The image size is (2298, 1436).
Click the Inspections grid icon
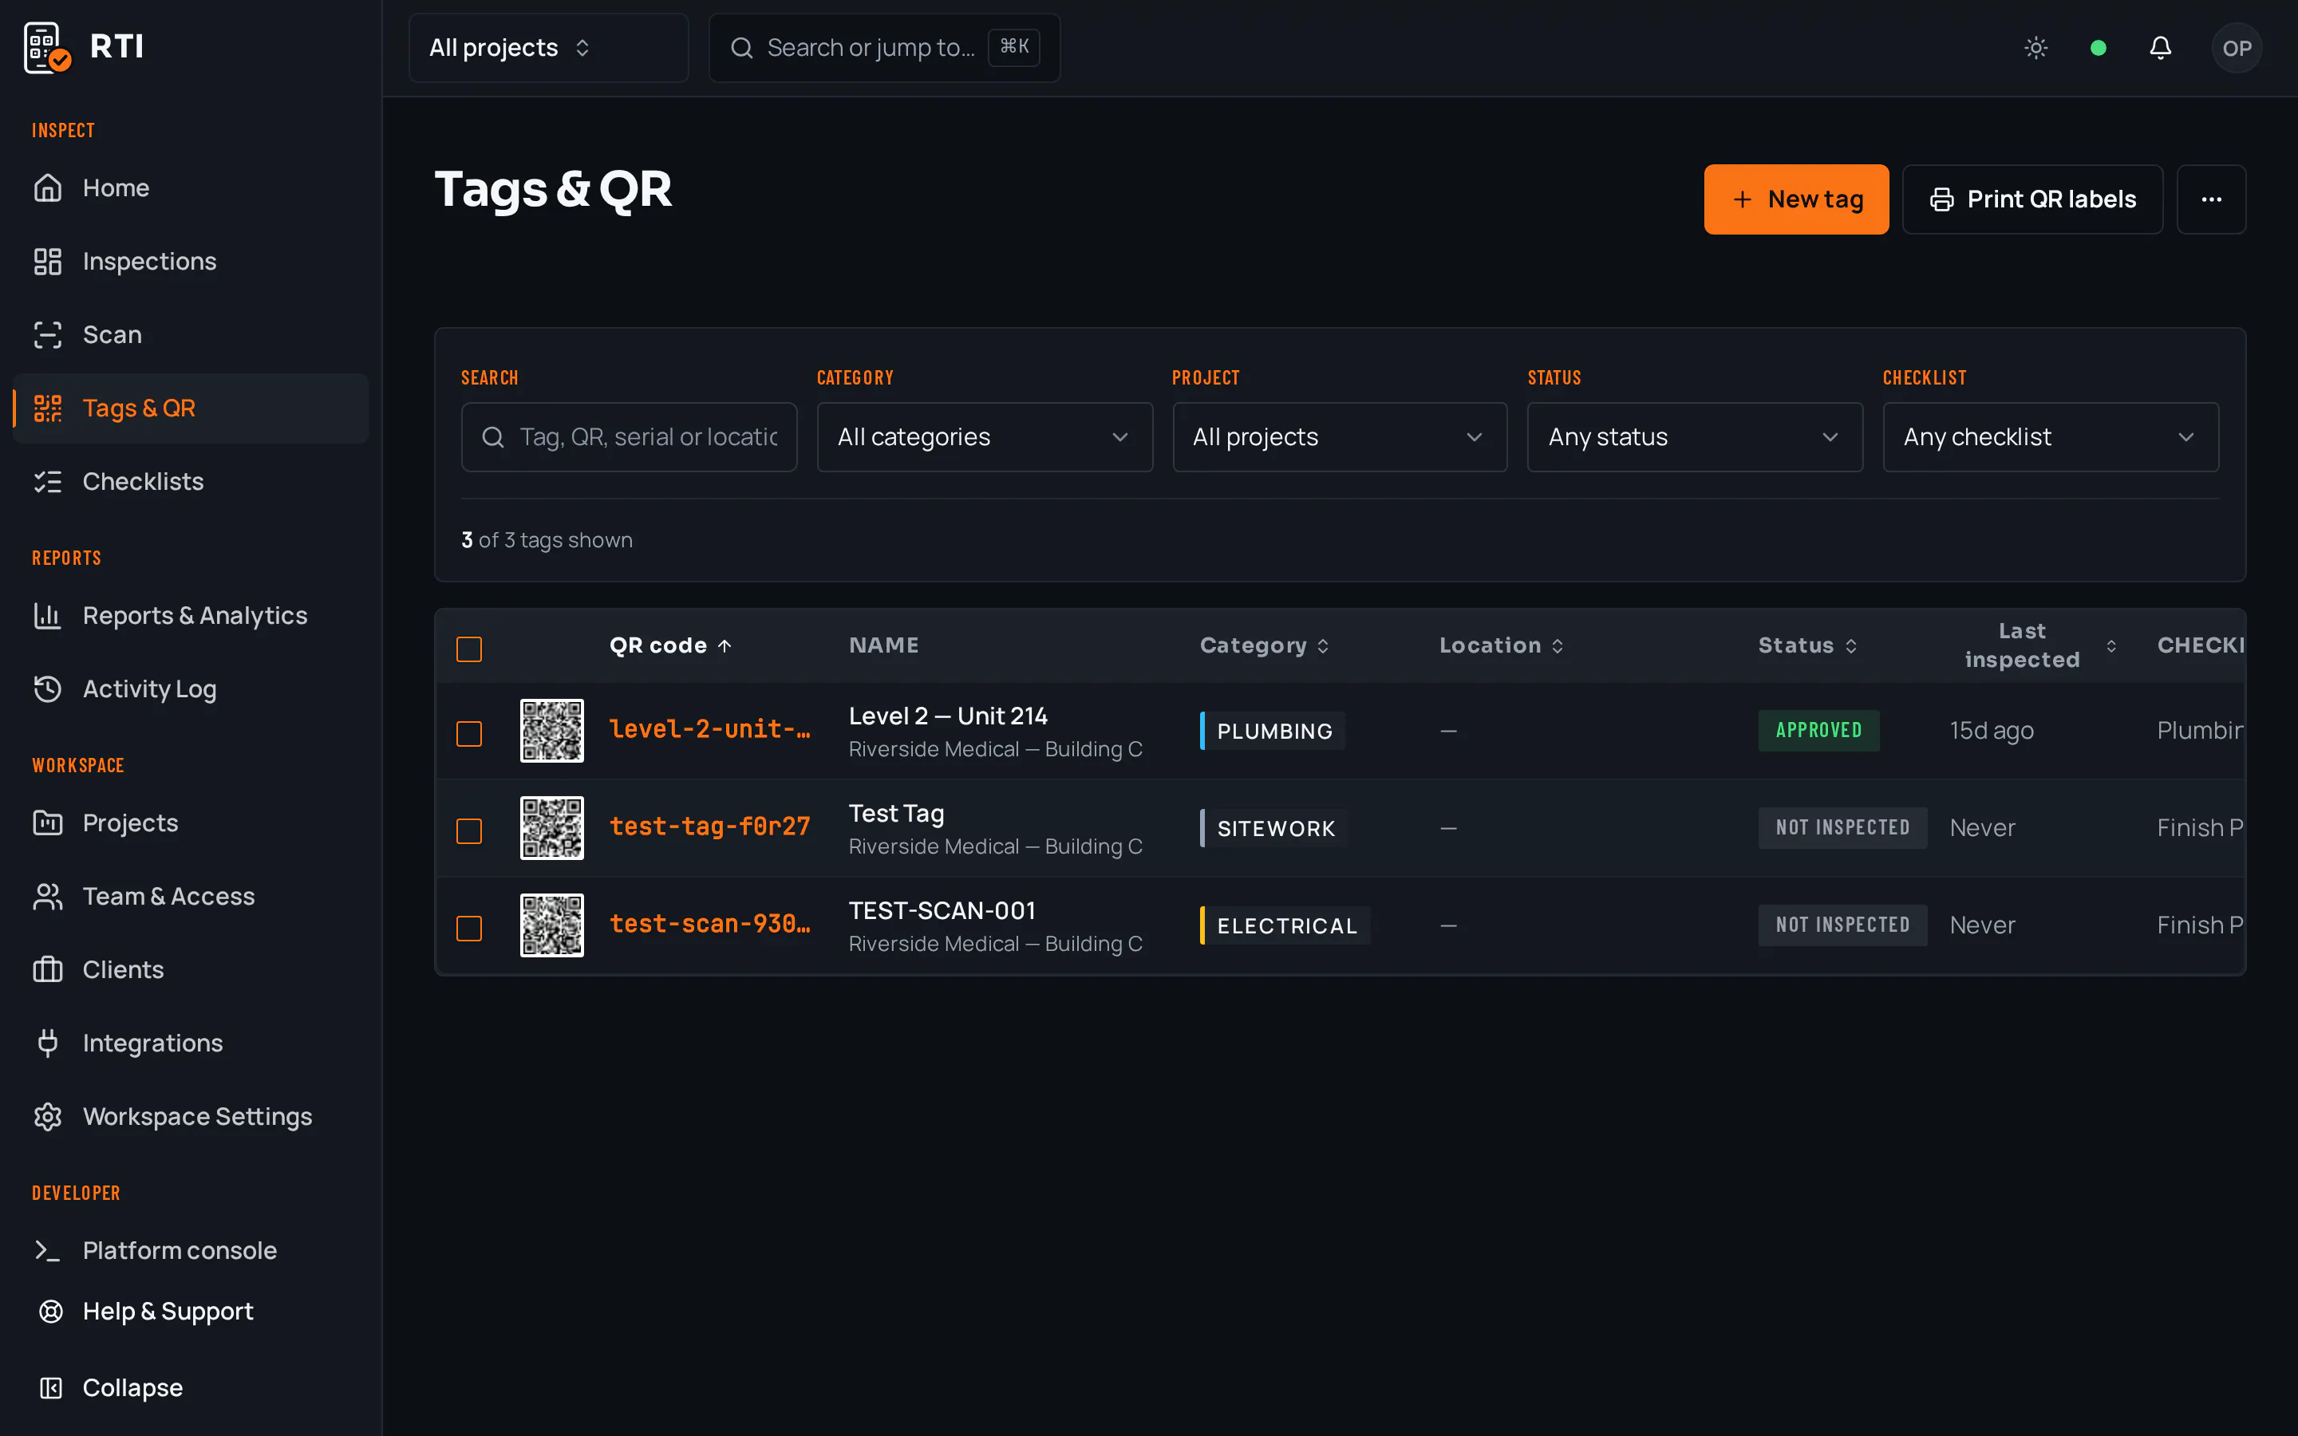(x=48, y=261)
